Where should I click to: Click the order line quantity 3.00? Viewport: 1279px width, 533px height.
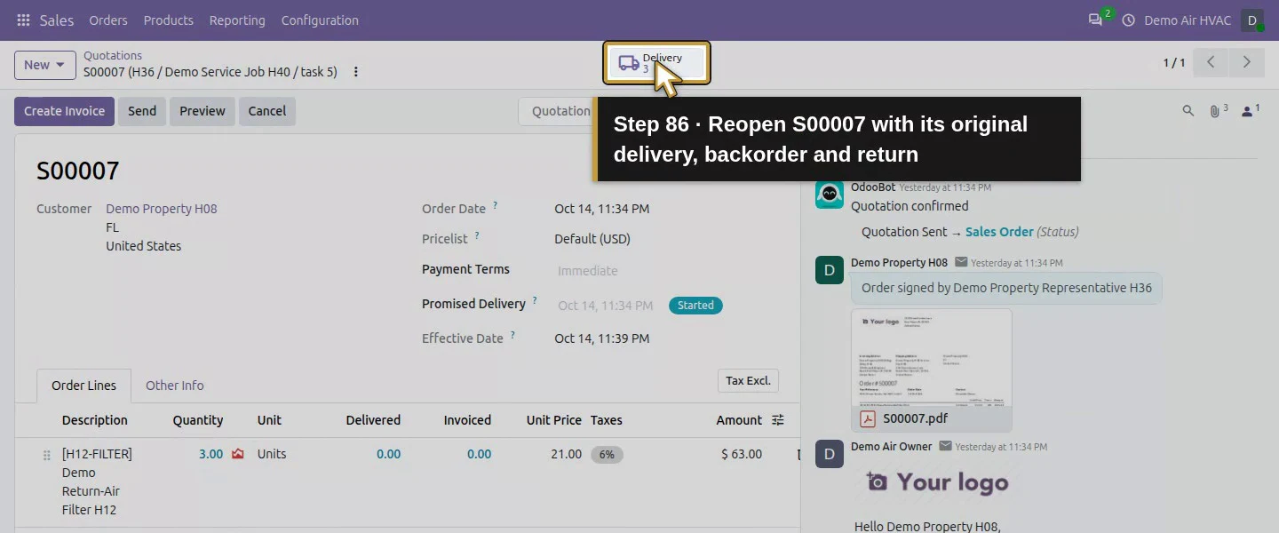pos(211,454)
